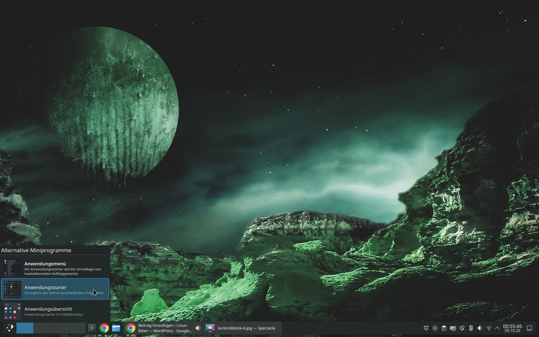Open the application launcher icon in panel

coord(9,328)
